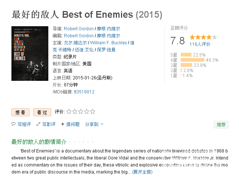239x182 pixels.
Task: Mark the film as 想看
Action: pos(20,112)
